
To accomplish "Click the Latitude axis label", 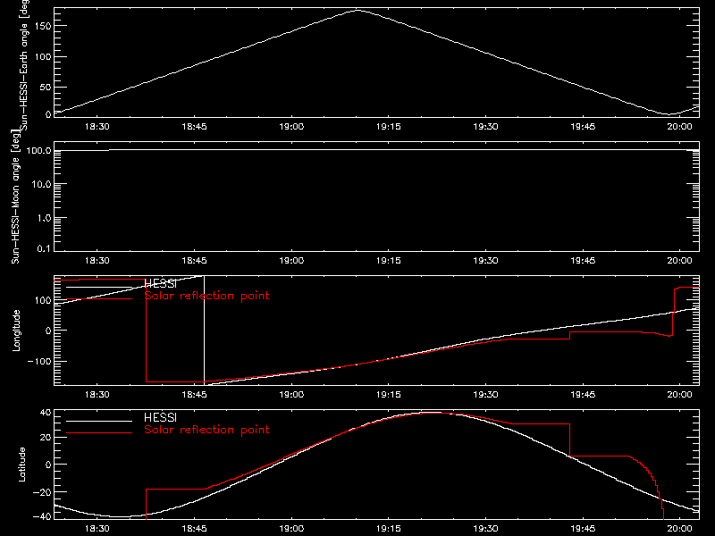I will pyautogui.click(x=21, y=465).
